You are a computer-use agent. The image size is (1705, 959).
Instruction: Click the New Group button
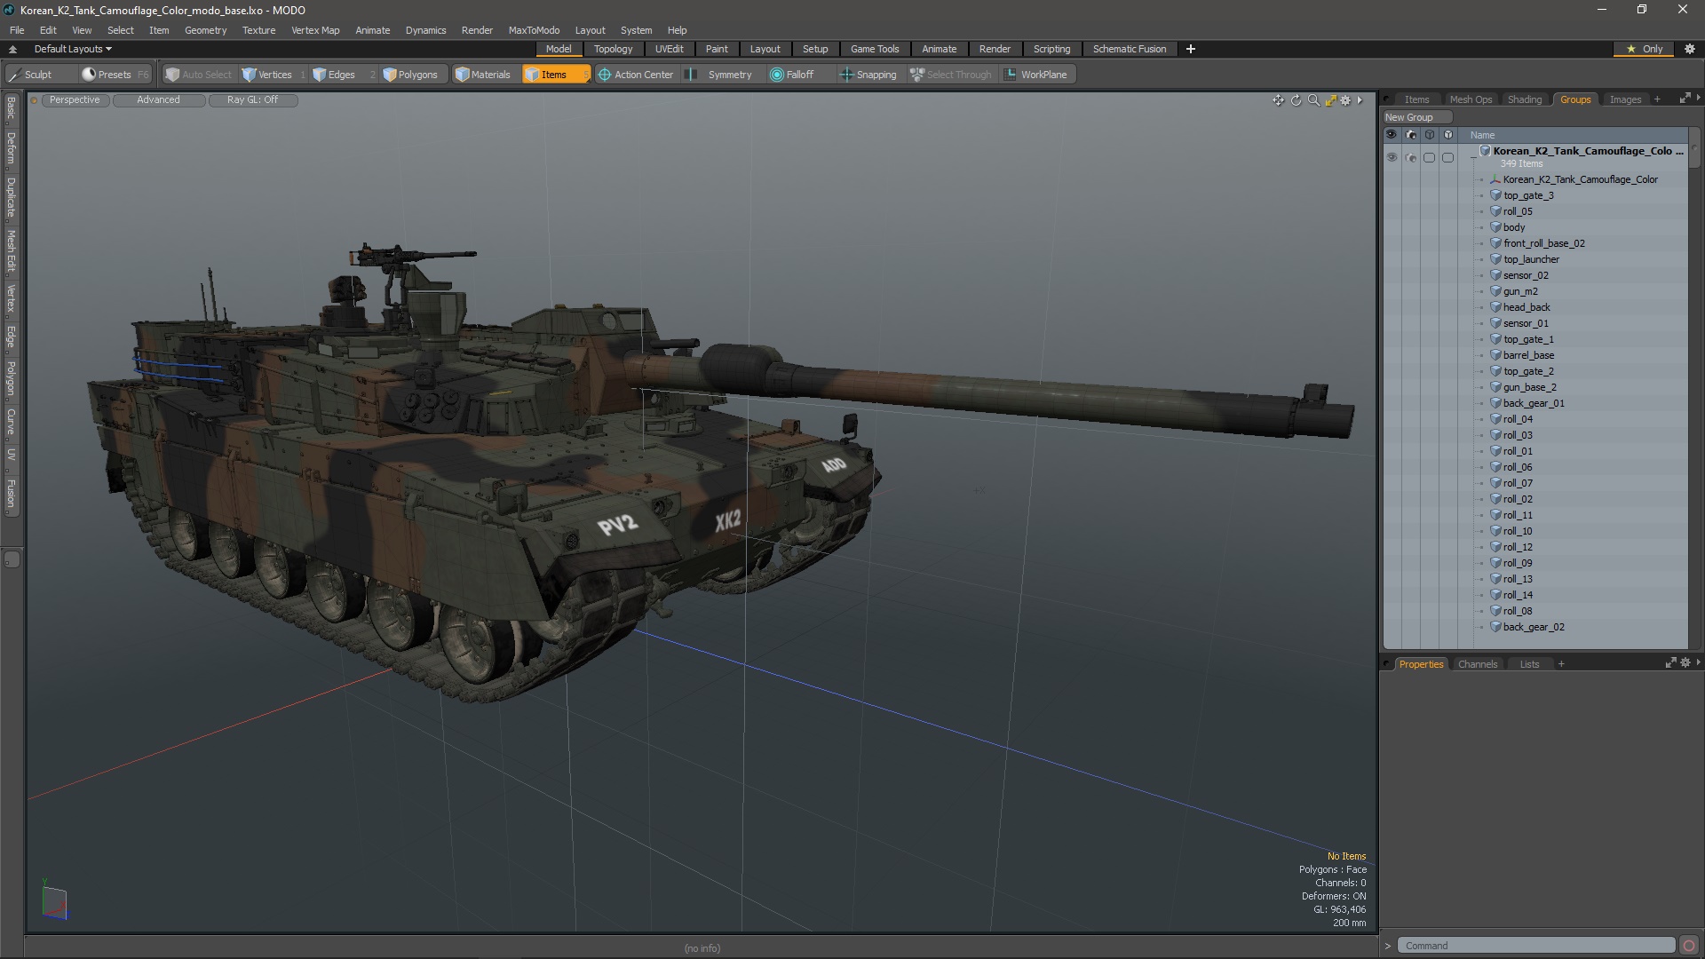coord(1416,117)
